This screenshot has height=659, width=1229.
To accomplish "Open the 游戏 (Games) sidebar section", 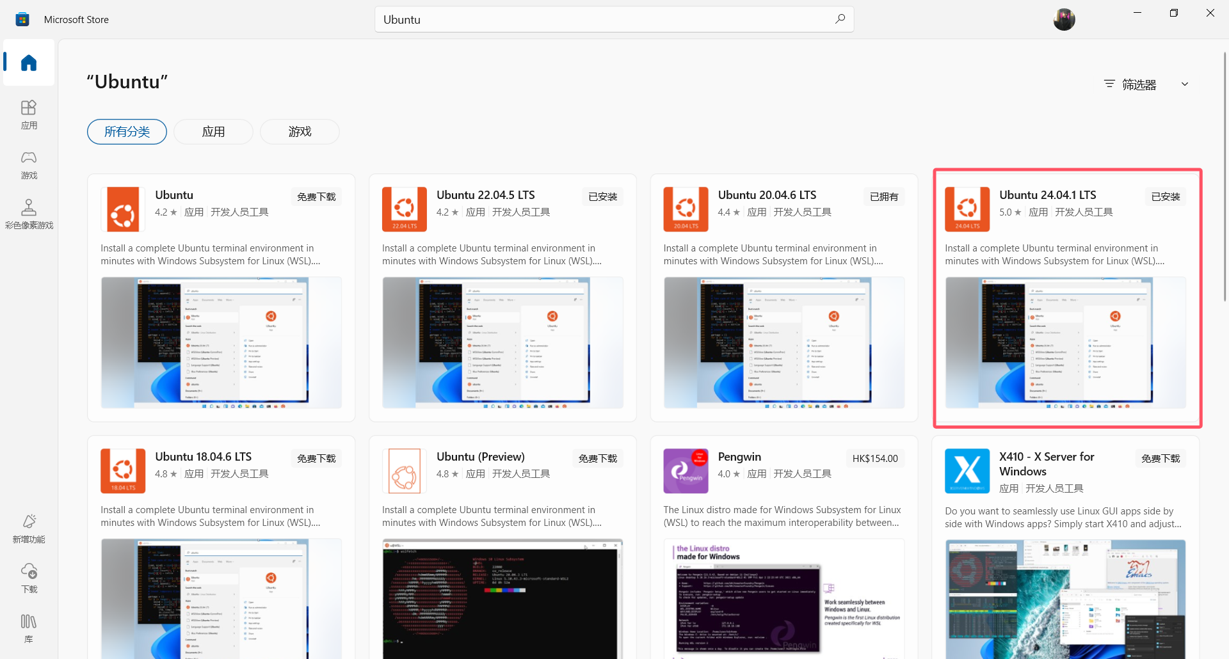I will tap(29, 164).
